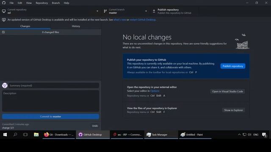Open the File menu
The height and width of the screenshot is (152, 271).
pos(11,3)
